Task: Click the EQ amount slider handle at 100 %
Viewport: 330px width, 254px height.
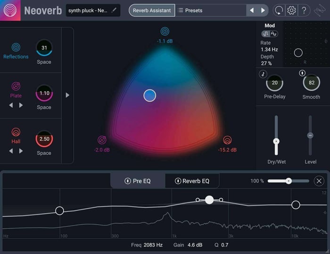Action: 289,181
